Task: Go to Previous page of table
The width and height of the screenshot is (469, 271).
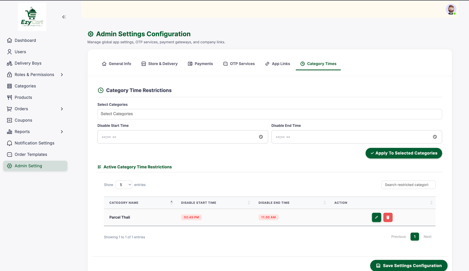Action: (399, 237)
